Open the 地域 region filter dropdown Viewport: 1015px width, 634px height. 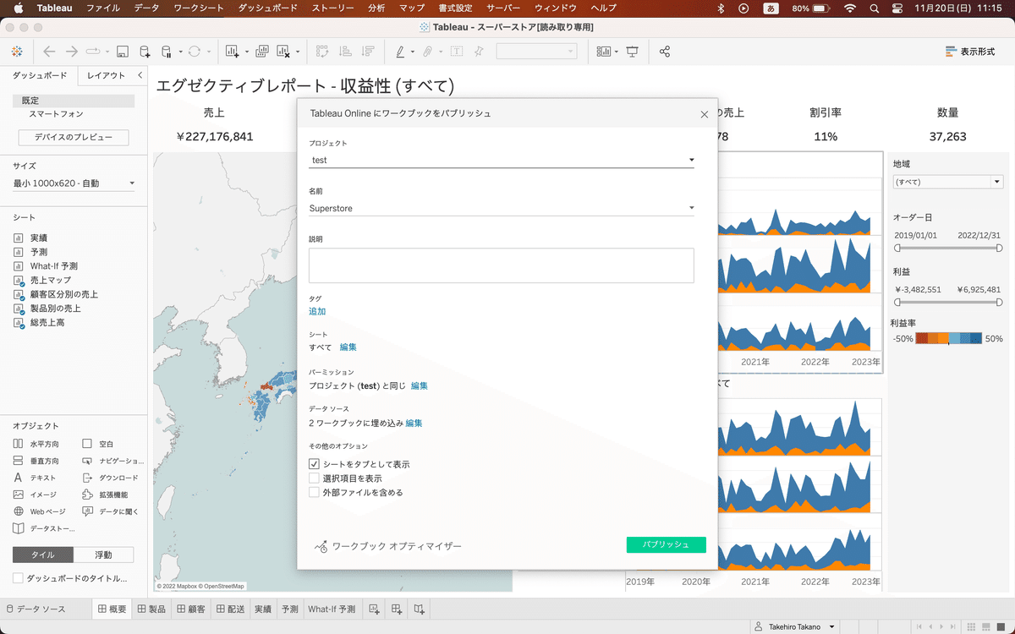point(948,182)
